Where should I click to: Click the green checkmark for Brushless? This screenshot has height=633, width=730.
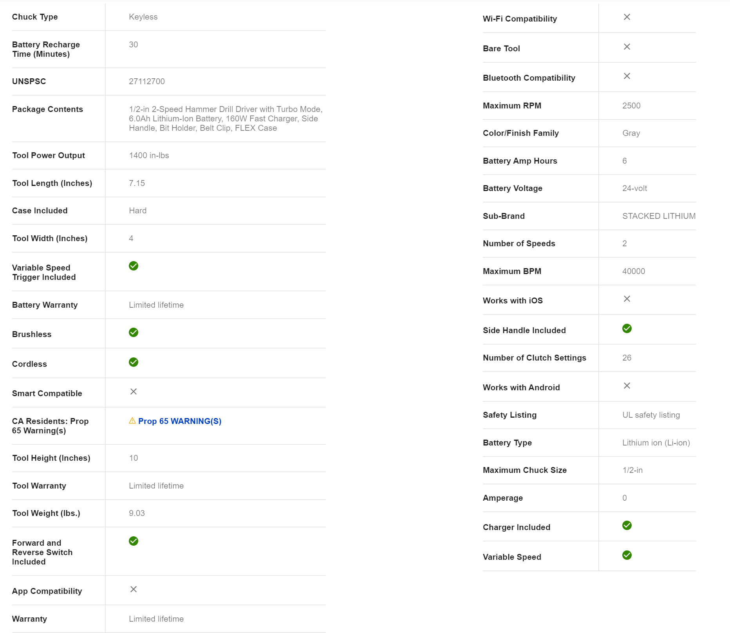(x=134, y=332)
